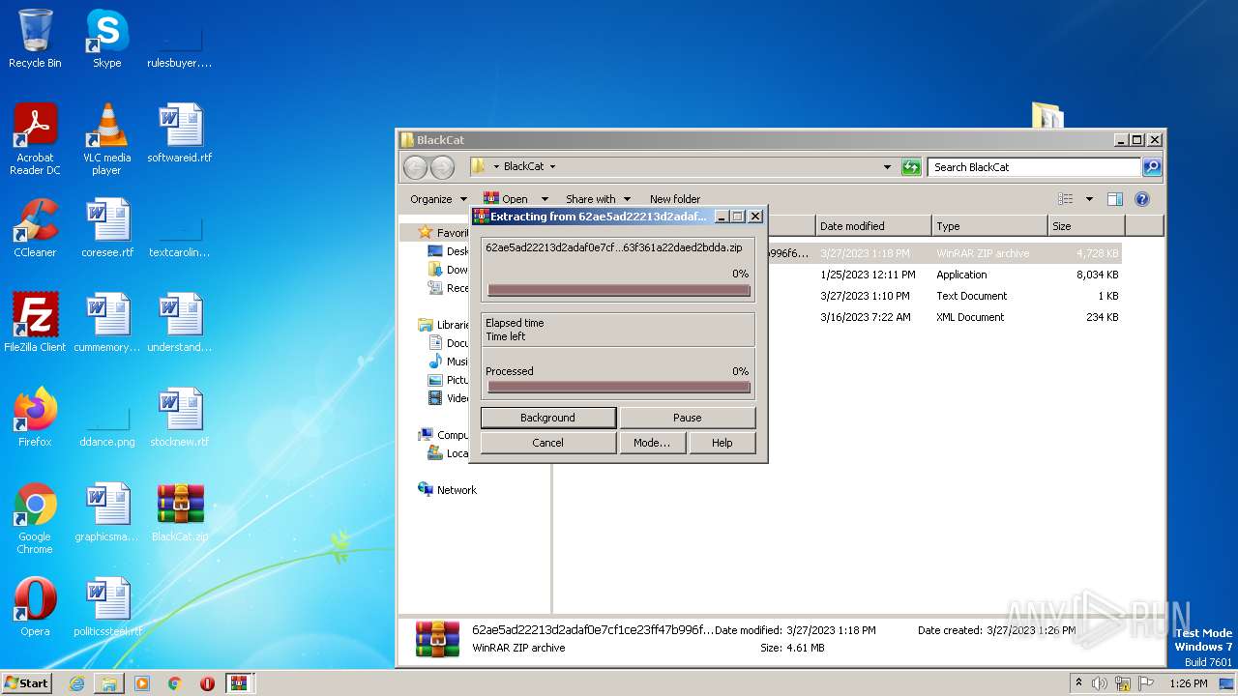Screen dimensions: 1238x696
Task: Open the view options dropdown arrow
Action: pyautogui.click(x=1089, y=199)
